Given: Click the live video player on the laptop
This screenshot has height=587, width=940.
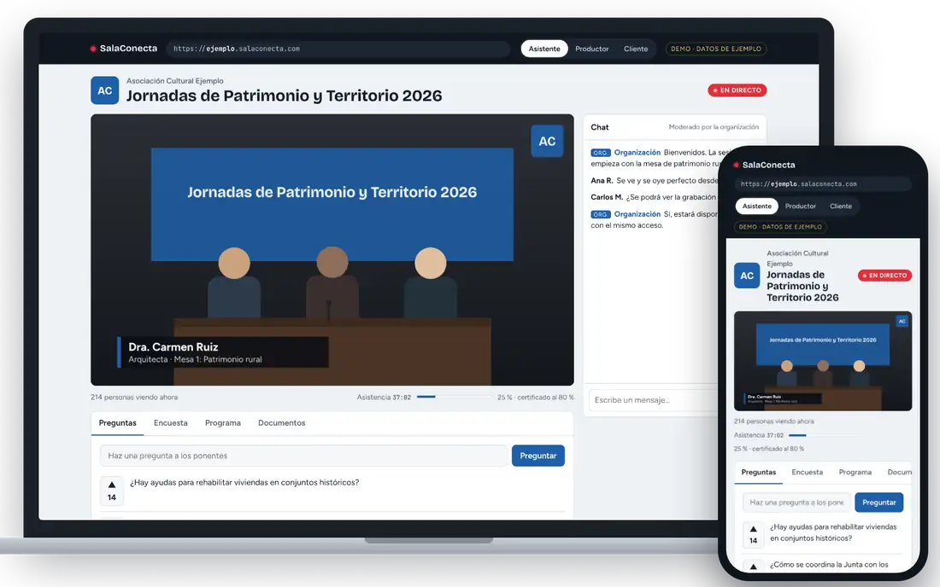Looking at the screenshot, I should [332, 249].
